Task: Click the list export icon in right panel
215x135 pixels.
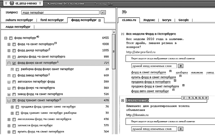Action: click(x=124, y=12)
